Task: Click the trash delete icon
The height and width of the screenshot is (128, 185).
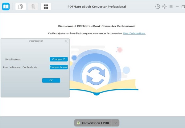Action: [x=33, y=6]
